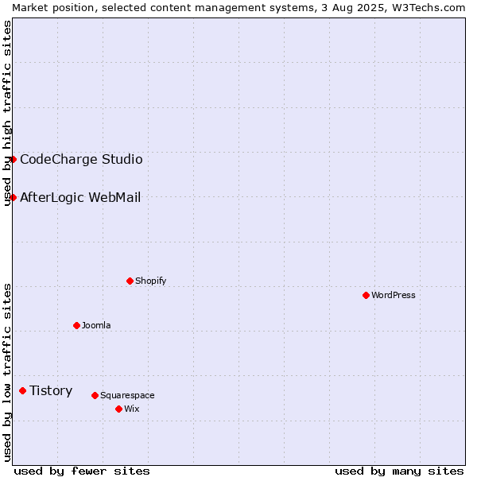Select the 'Joomla' label text
Image resolution: width=477 pixels, height=477 pixels.
[x=96, y=325]
